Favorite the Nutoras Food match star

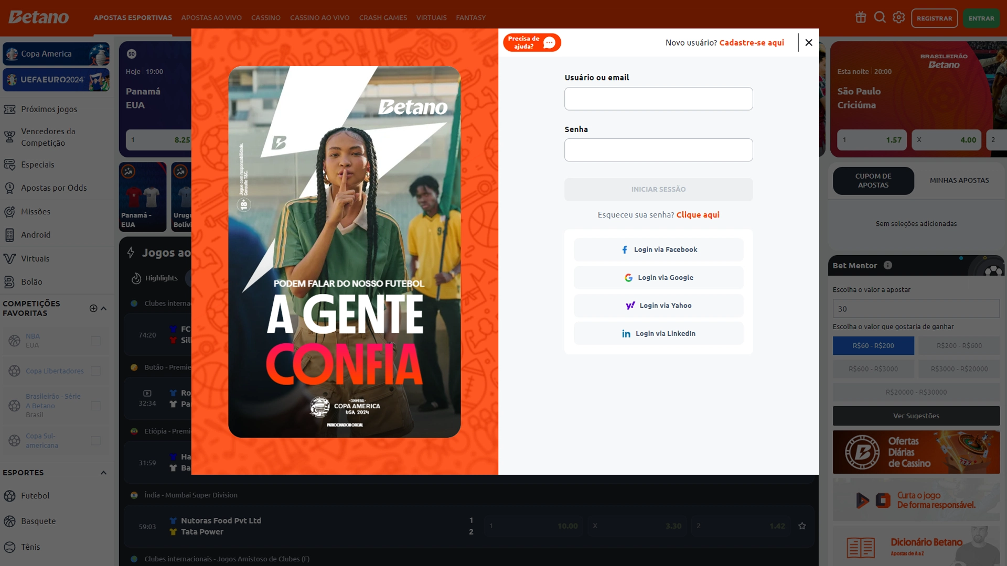[x=802, y=526]
